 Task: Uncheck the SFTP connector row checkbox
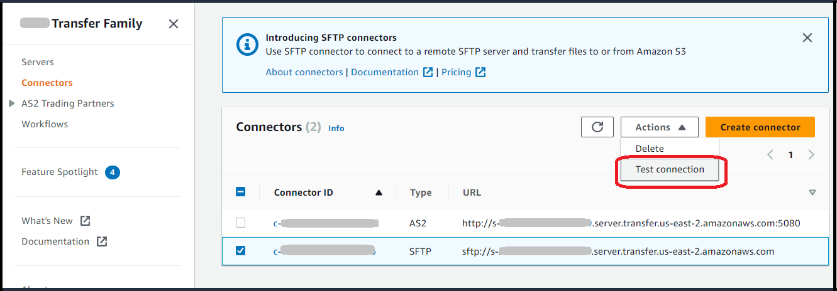[240, 251]
